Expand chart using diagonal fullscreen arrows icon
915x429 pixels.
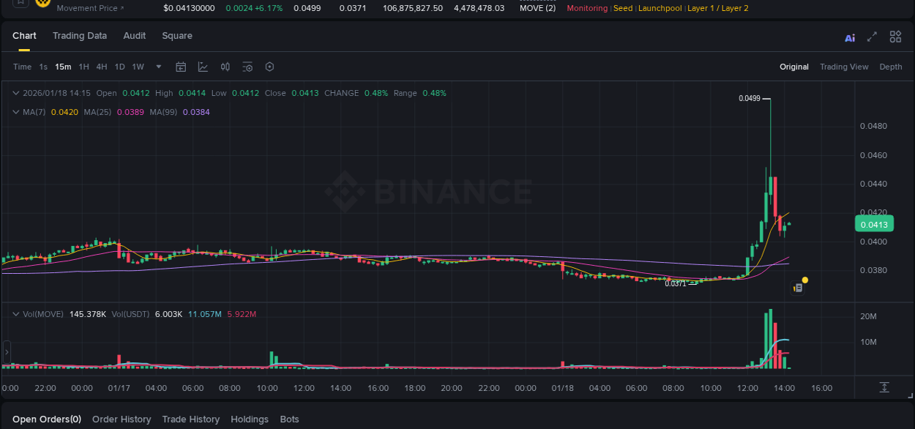[872, 37]
